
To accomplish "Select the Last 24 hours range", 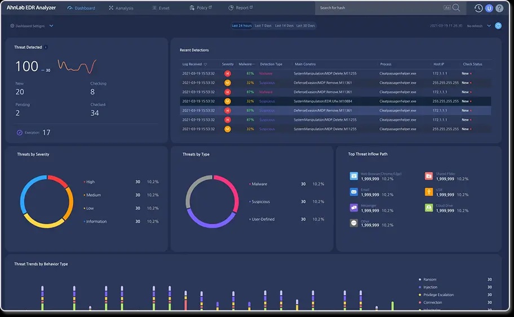I will 242,25.
